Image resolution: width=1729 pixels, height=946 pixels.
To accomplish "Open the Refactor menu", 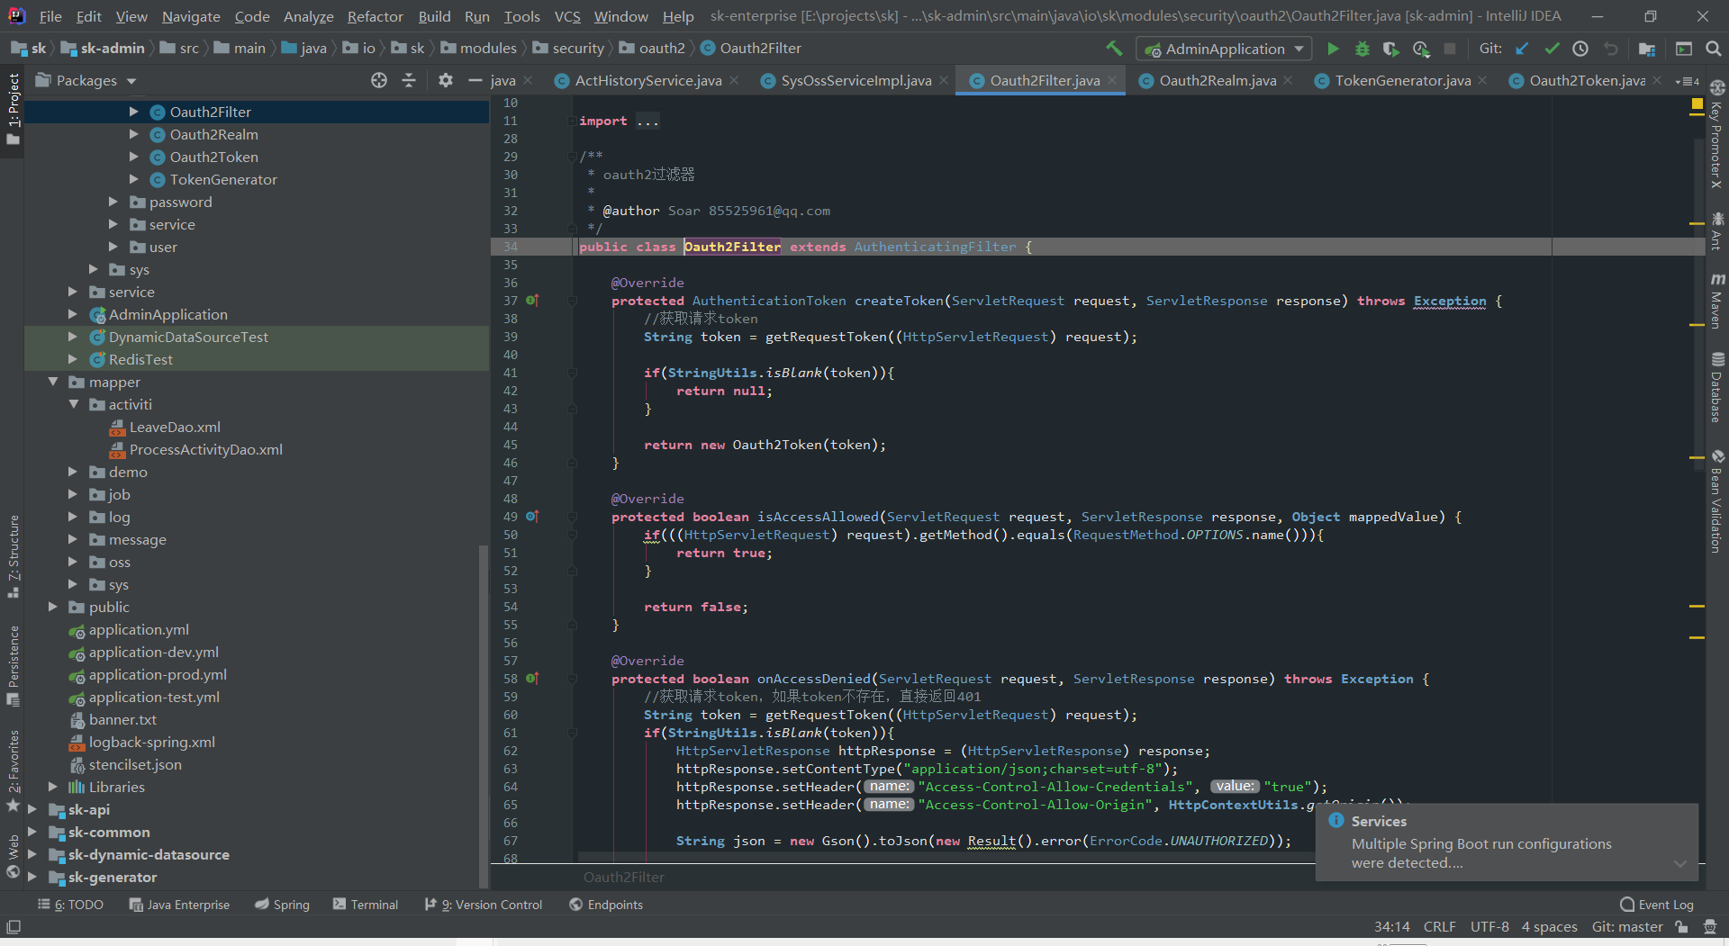I will 375,16.
